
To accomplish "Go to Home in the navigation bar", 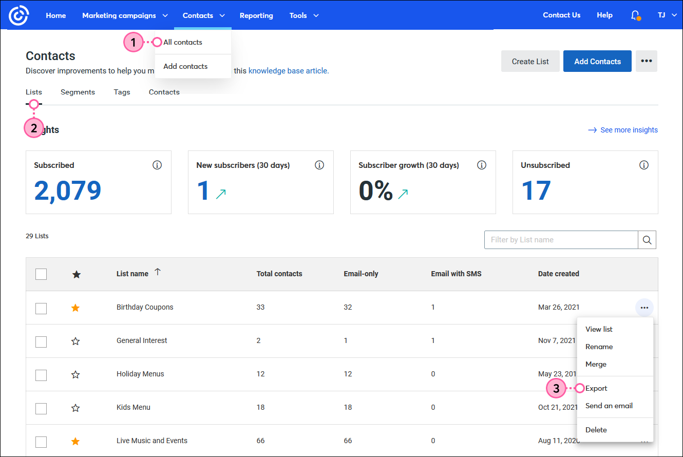I will 56,15.
